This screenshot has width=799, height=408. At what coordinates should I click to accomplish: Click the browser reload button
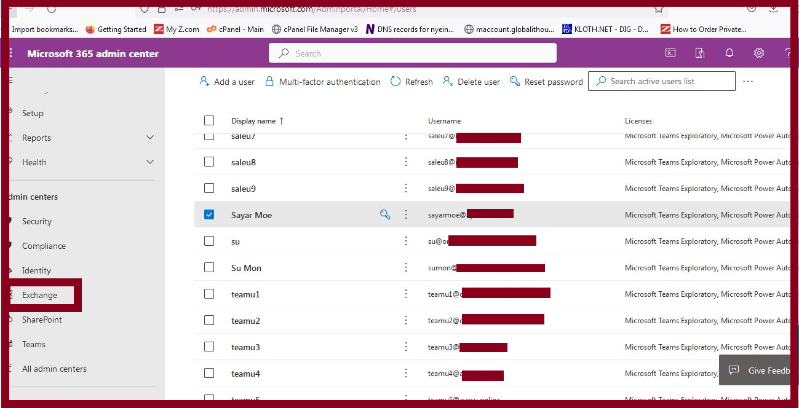click(x=52, y=9)
